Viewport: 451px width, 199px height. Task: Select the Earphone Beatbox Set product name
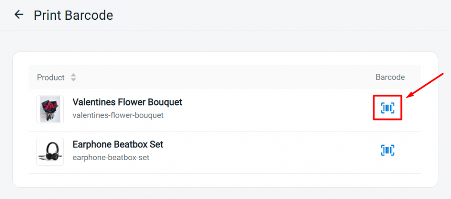[118, 144]
